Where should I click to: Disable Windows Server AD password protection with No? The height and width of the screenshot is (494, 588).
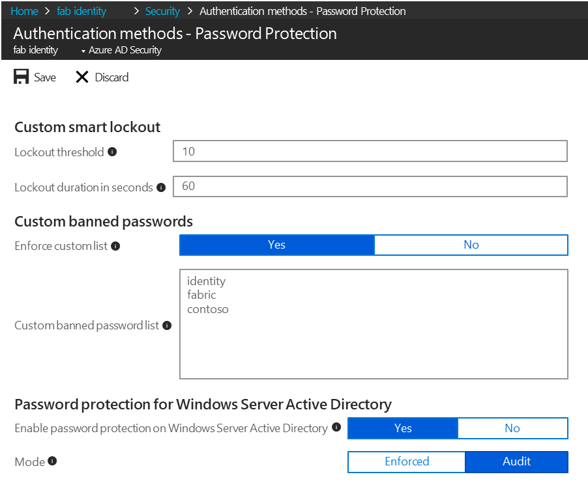(512, 428)
